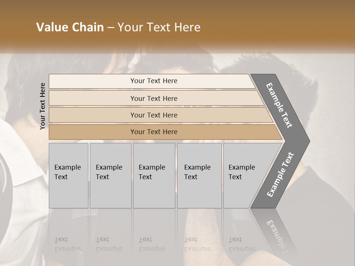The image size is (355, 266).
Task: Select the middle gray "Example Text" box
Action: point(154,175)
